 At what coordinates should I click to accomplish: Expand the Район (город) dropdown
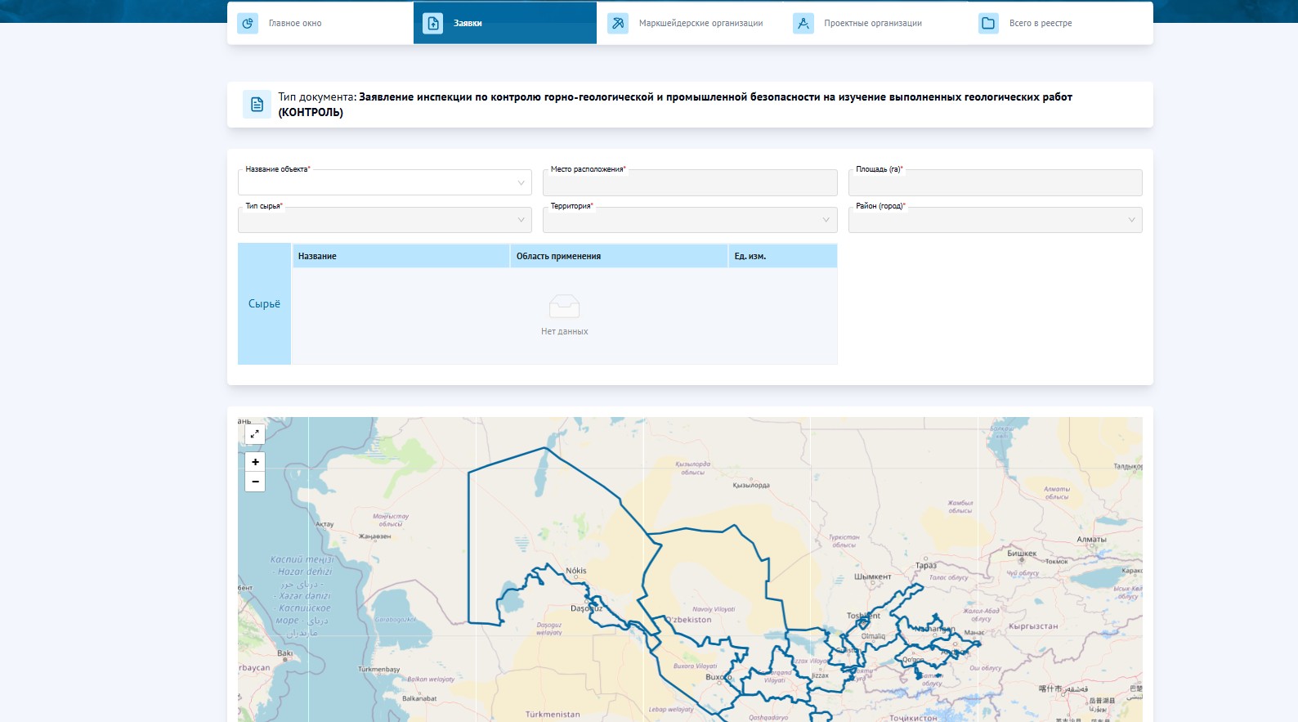coord(995,220)
